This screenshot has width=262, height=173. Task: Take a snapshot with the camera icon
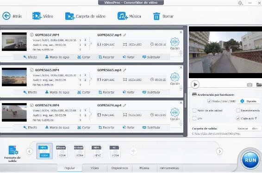point(250,85)
